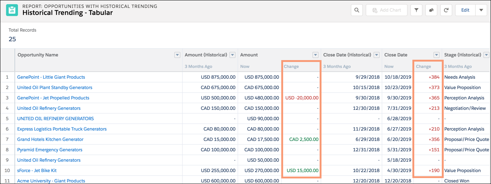
Task: Open Express Logistics Portable Truck Generators link
Action: 62,129
